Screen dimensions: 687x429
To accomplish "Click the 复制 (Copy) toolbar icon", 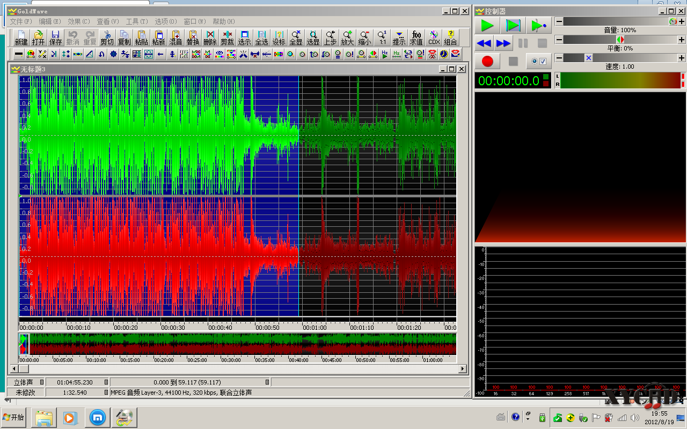I will [x=124, y=38].
